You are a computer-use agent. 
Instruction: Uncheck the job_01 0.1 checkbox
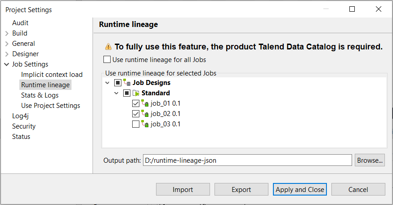[136, 103]
